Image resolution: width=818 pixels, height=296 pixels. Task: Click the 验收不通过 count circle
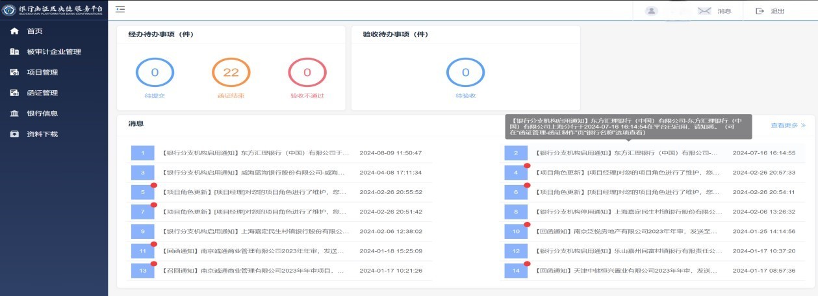pos(307,73)
